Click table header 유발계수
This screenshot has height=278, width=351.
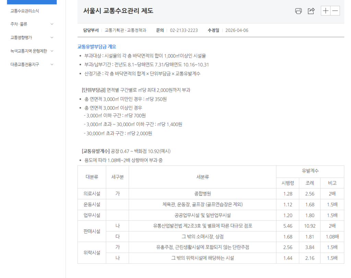(310, 171)
